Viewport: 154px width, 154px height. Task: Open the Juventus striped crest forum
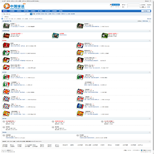point(6,84)
